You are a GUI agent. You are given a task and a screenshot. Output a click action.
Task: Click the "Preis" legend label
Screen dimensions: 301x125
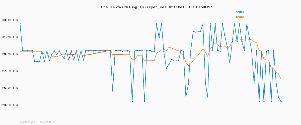click(240, 12)
